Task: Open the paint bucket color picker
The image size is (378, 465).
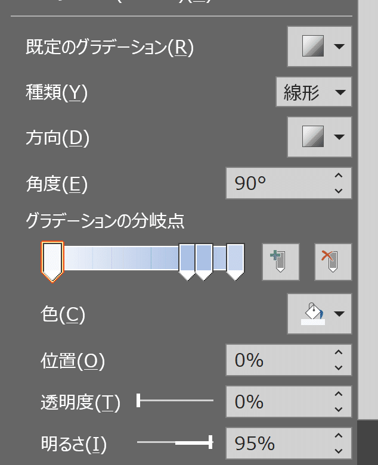Action: click(313, 314)
